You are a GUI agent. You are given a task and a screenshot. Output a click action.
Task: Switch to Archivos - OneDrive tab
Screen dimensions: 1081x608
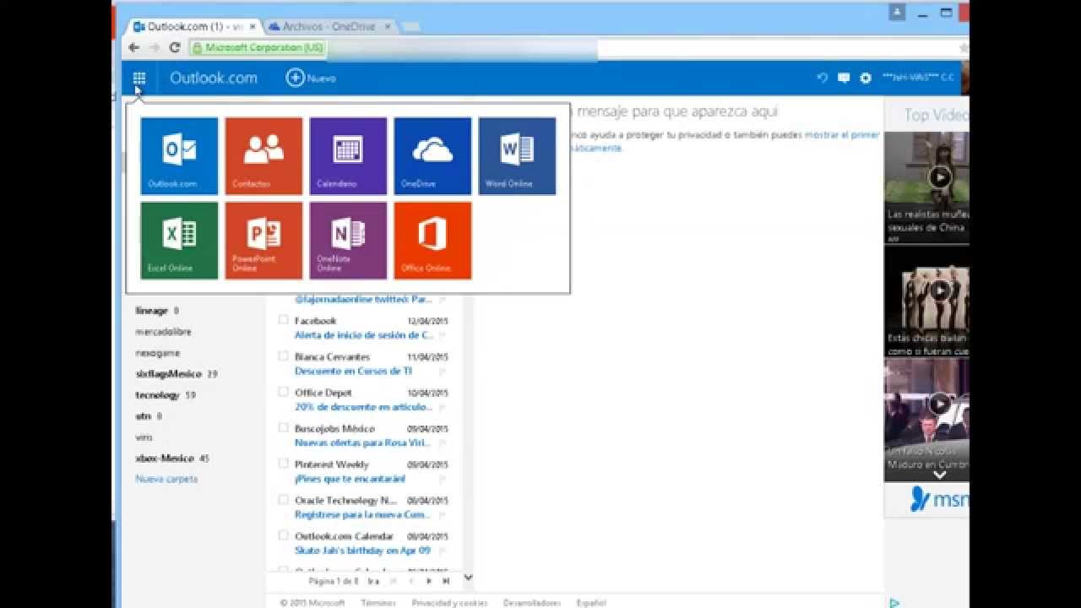329,27
